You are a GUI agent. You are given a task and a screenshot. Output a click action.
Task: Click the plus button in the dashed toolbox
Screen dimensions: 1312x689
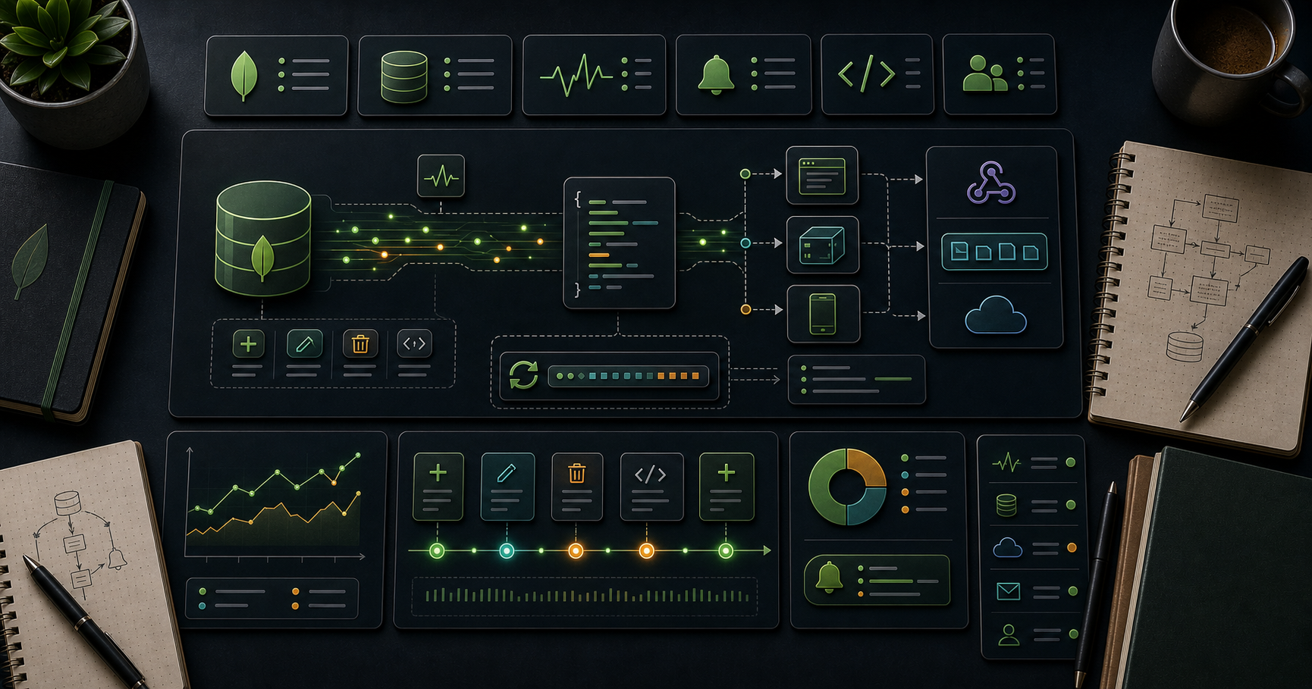tap(248, 344)
